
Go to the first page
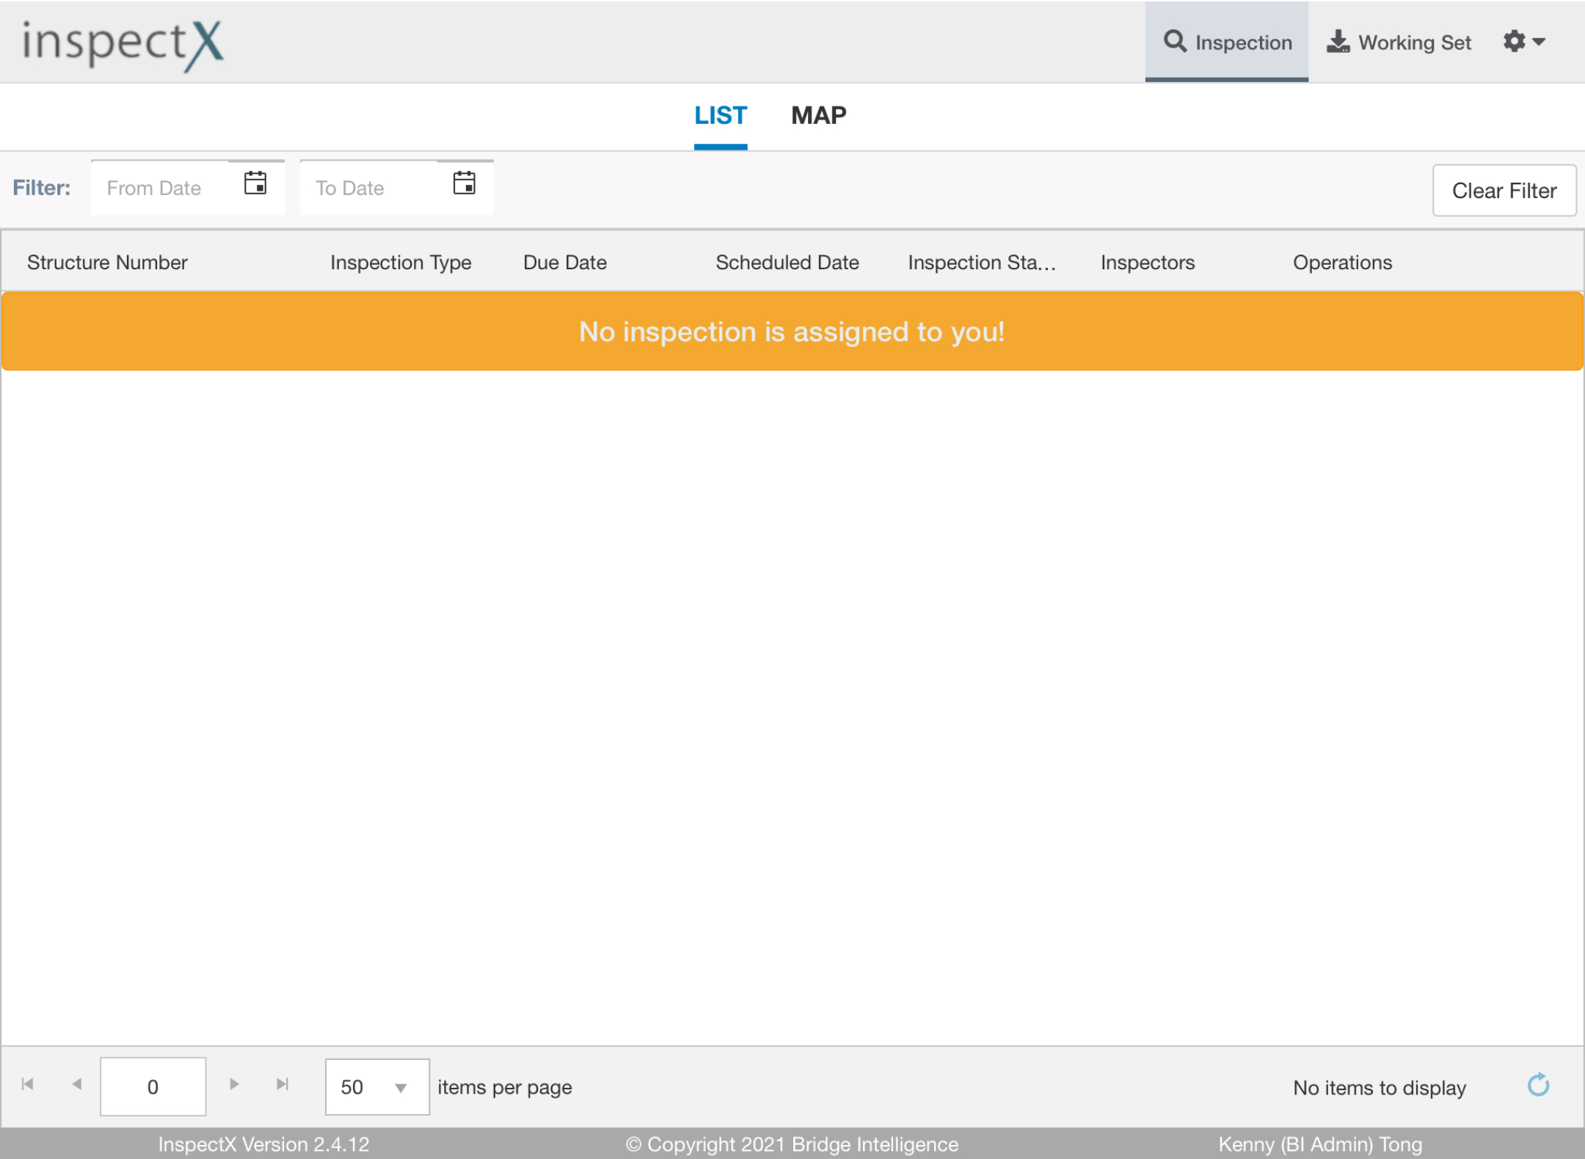tap(28, 1084)
